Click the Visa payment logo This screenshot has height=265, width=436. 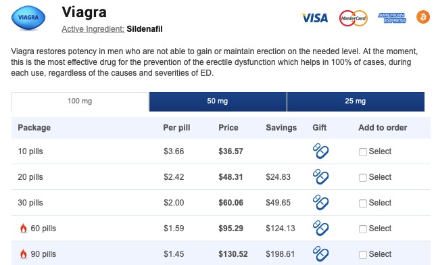(315, 18)
